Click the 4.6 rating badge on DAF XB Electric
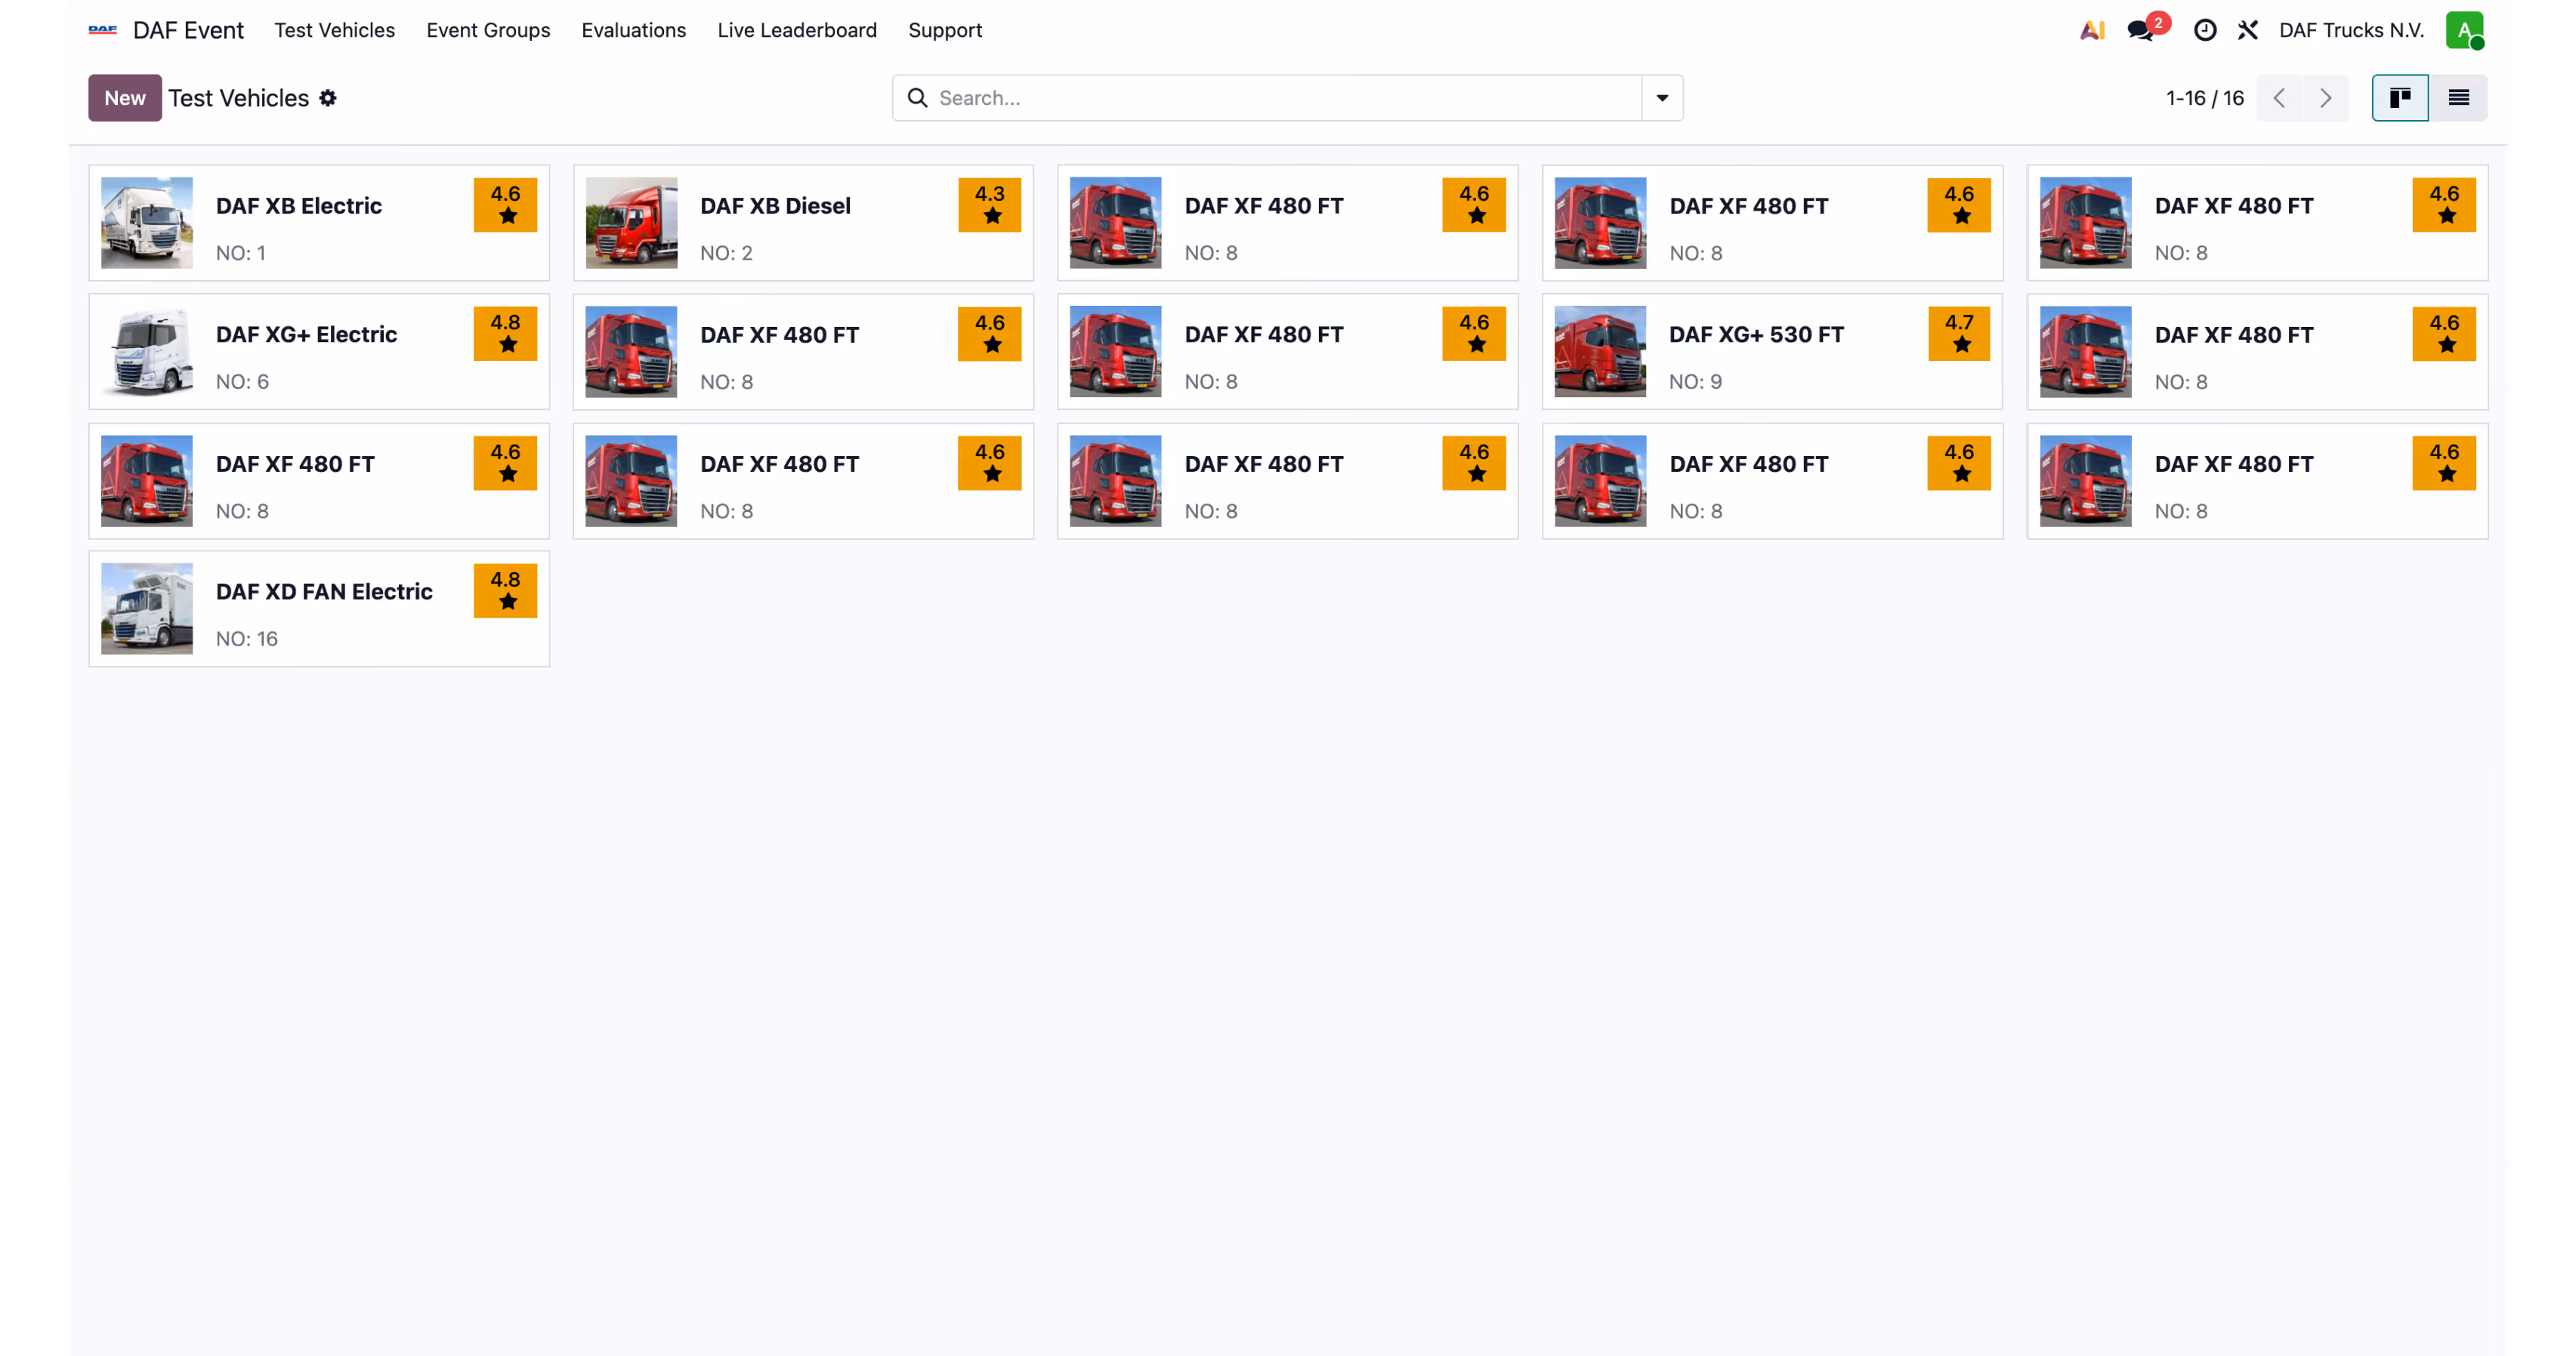Image resolution: width=2576 pixels, height=1356 pixels. click(505, 205)
